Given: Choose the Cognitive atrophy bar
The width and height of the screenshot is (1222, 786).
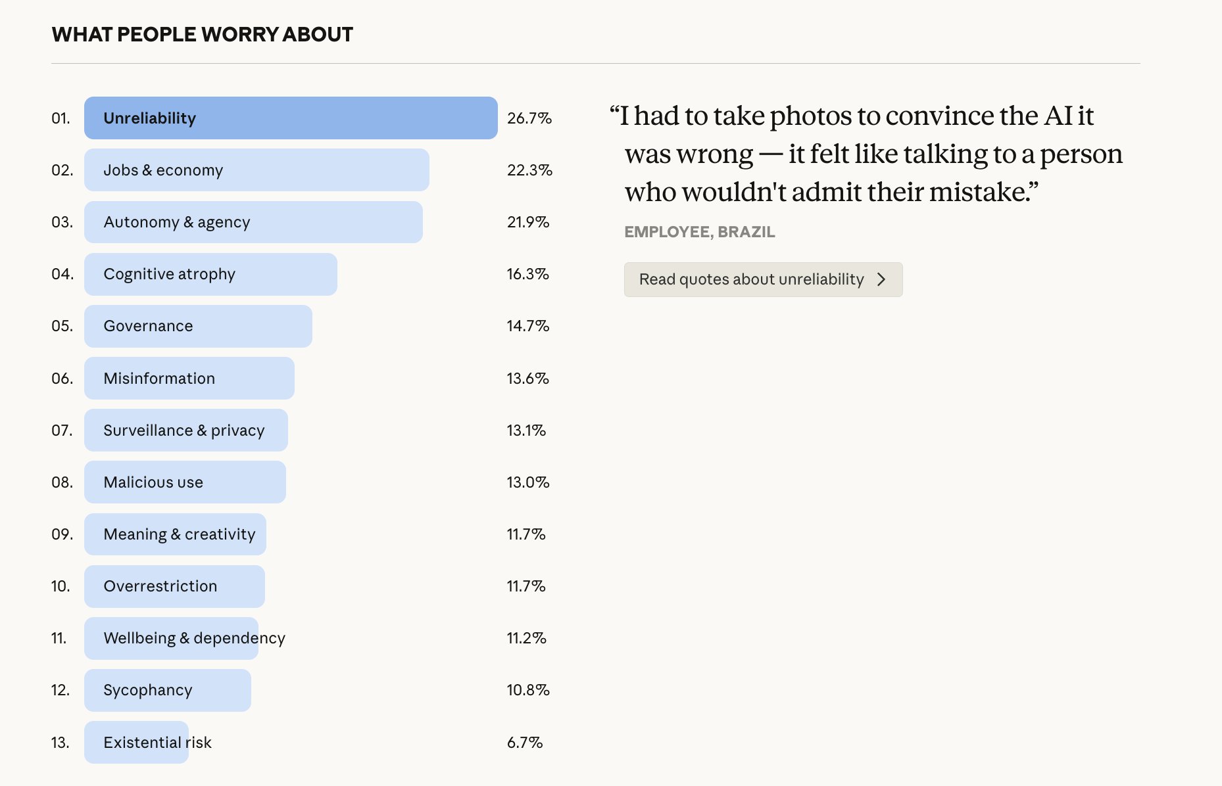Looking at the screenshot, I should coord(210,274).
